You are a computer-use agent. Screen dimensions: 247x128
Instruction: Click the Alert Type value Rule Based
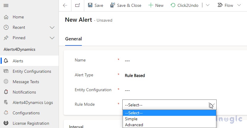pyautogui.click(x=135, y=76)
